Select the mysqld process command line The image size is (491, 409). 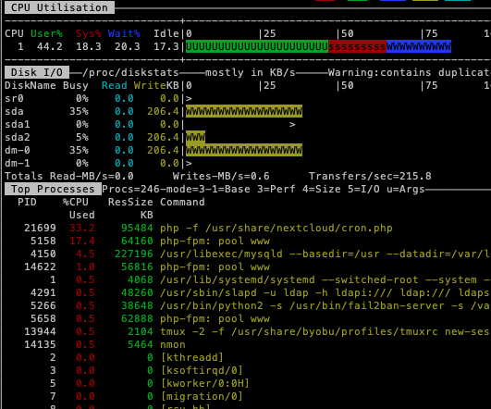pyautogui.click(x=325, y=254)
